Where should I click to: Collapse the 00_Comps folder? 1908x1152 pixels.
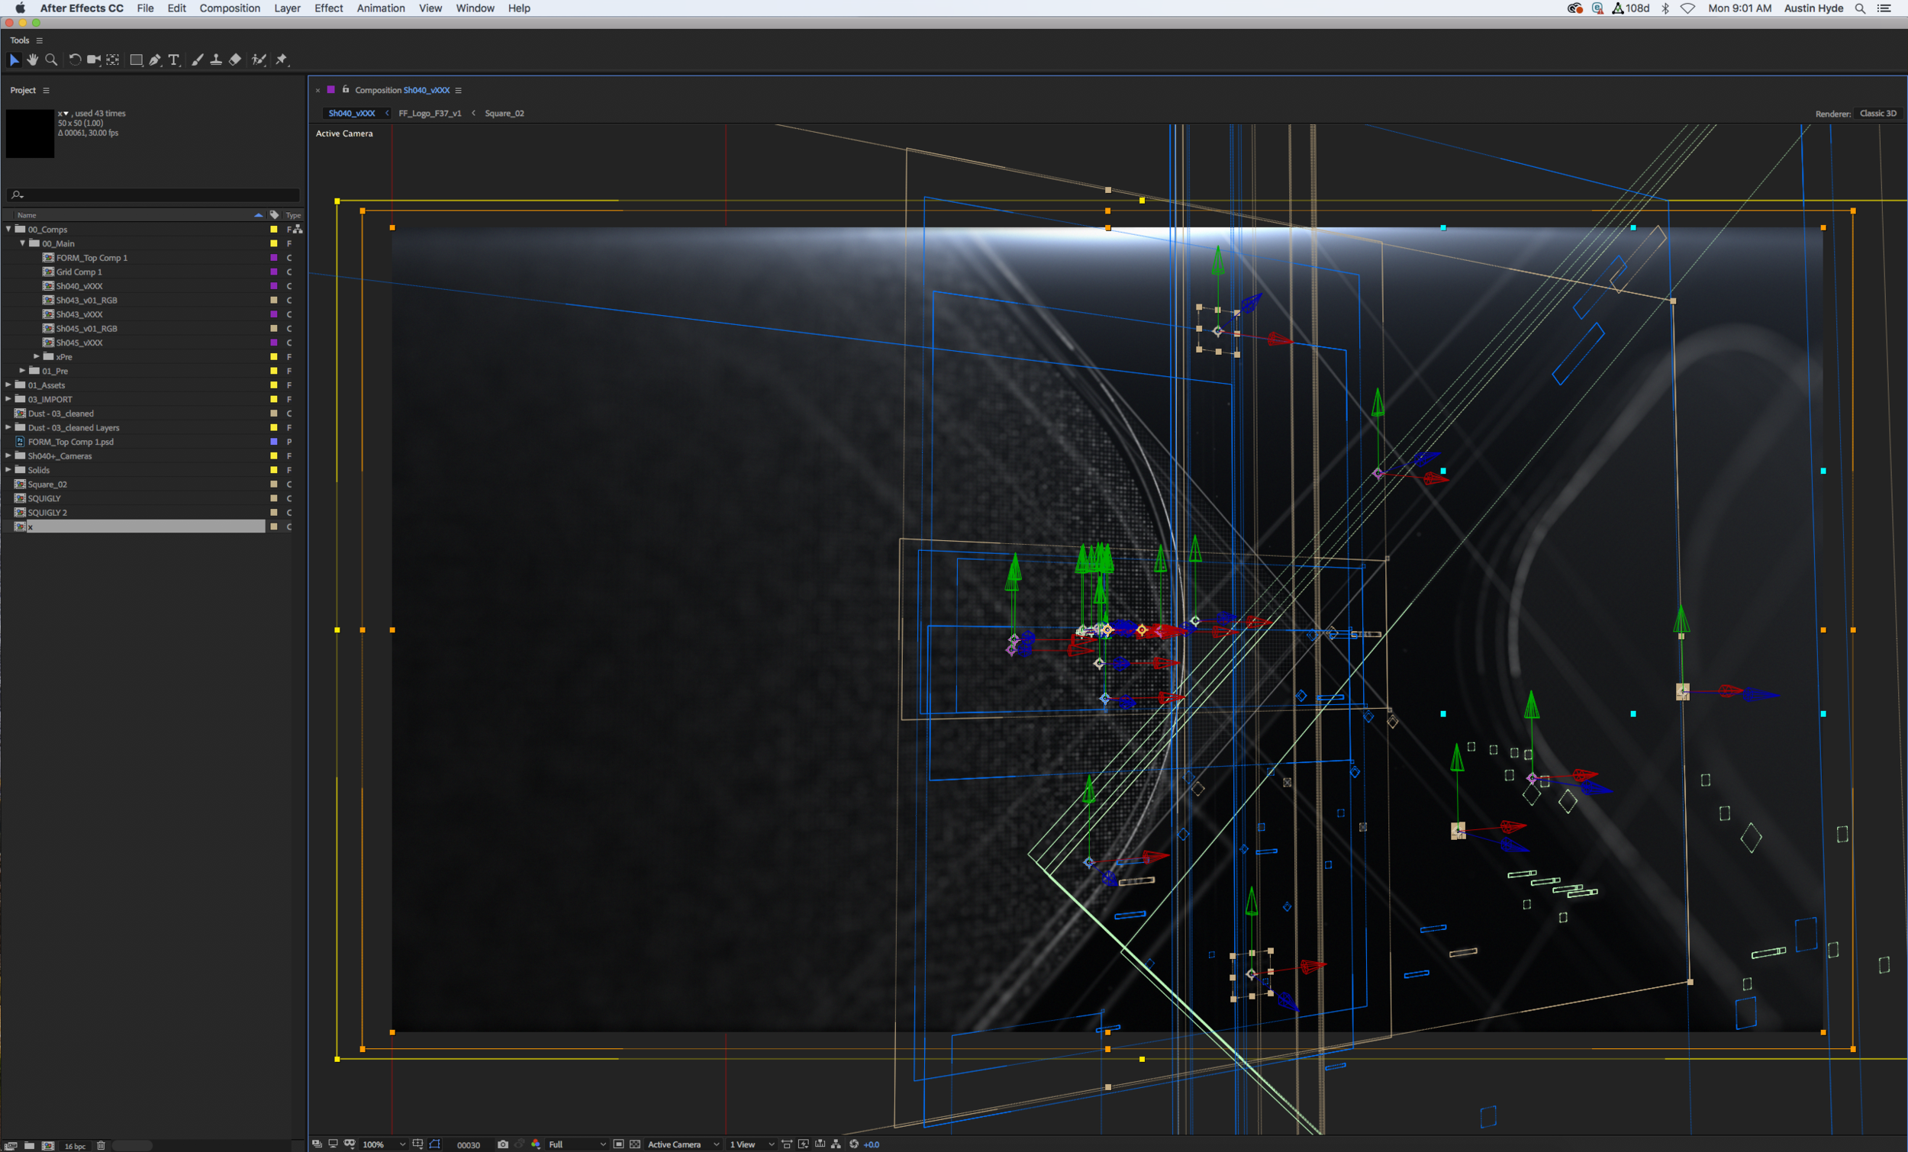pyautogui.click(x=8, y=229)
